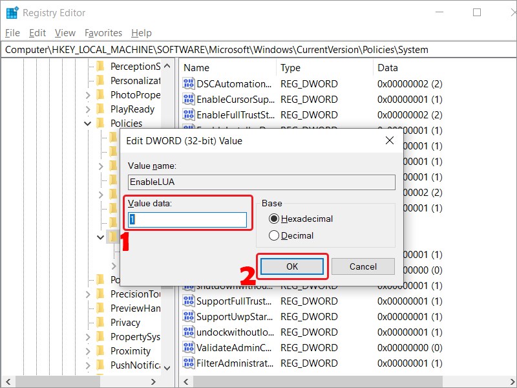The height and width of the screenshot is (388, 517).
Task: Click the Privacy folder icon in tree
Action: point(100,322)
